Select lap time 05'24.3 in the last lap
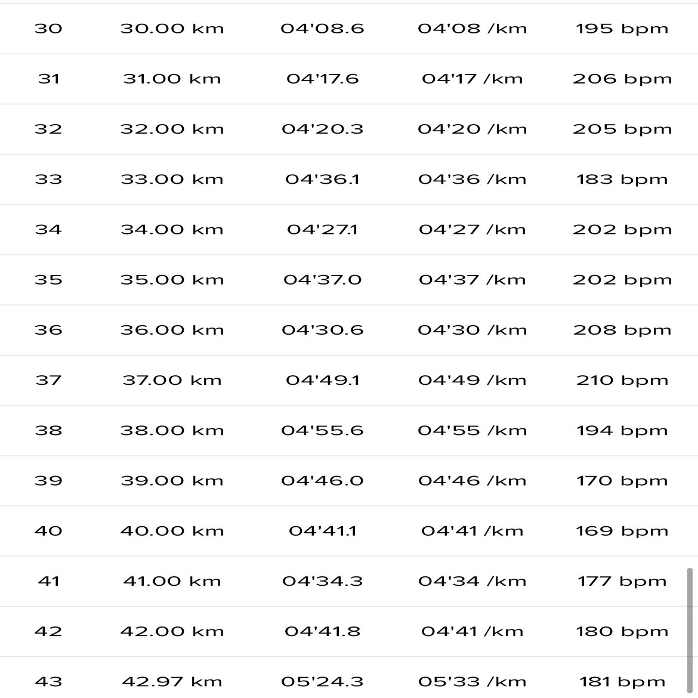Screen dimensions: 698x698 point(322,682)
